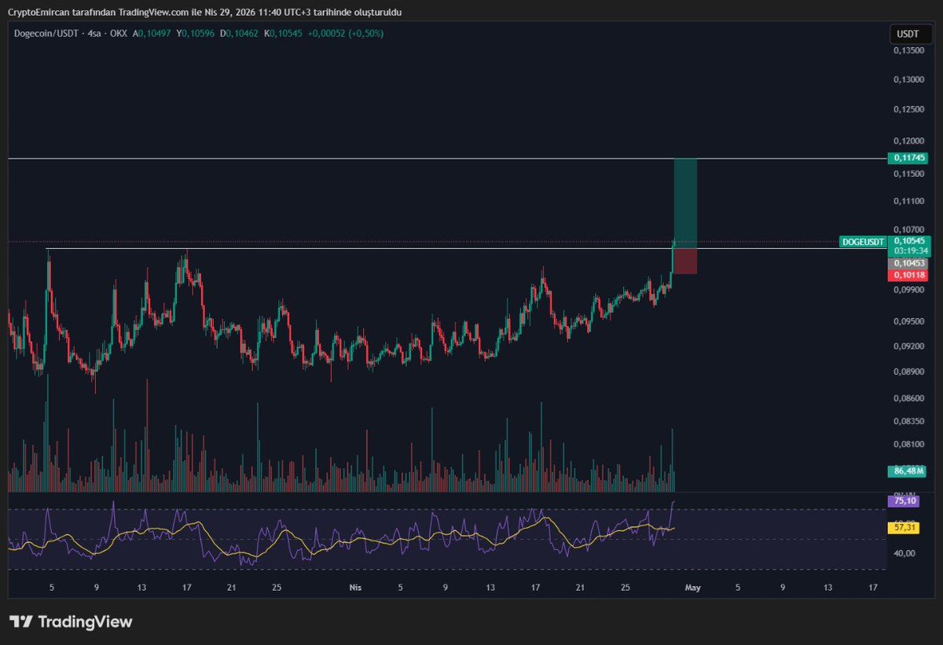Click the close value K0,10545

point(284,34)
